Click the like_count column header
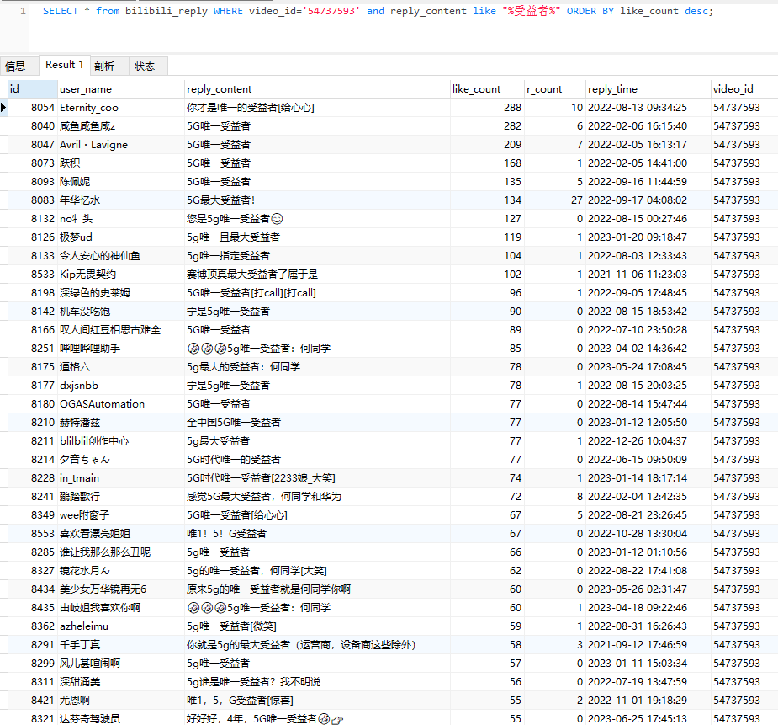Screen dimensions: 778x725 (x=487, y=89)
